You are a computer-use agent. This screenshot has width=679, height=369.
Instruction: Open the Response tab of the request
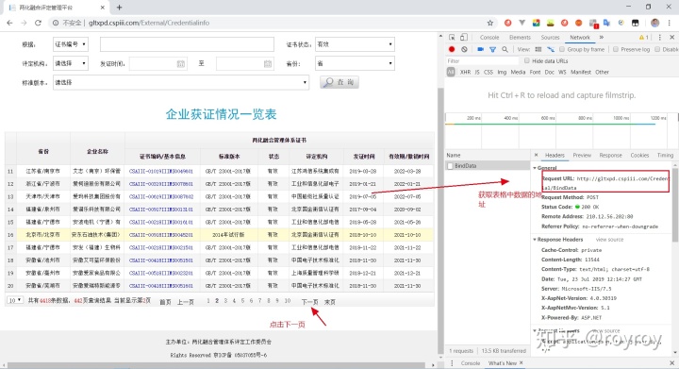coord(610,155)
